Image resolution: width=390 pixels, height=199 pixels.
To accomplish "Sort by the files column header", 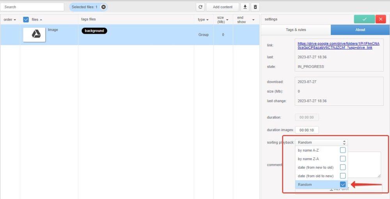I will coord(37,19).
